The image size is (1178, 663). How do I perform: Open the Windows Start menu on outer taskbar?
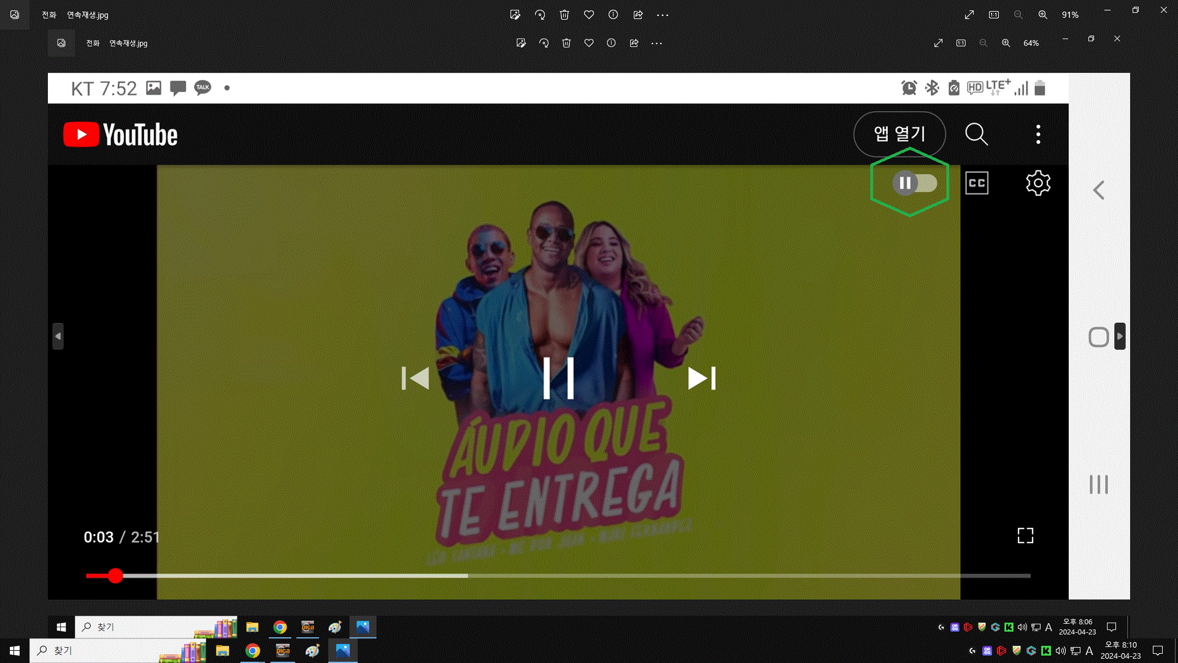pyautogui.click(x=15, y=651)
